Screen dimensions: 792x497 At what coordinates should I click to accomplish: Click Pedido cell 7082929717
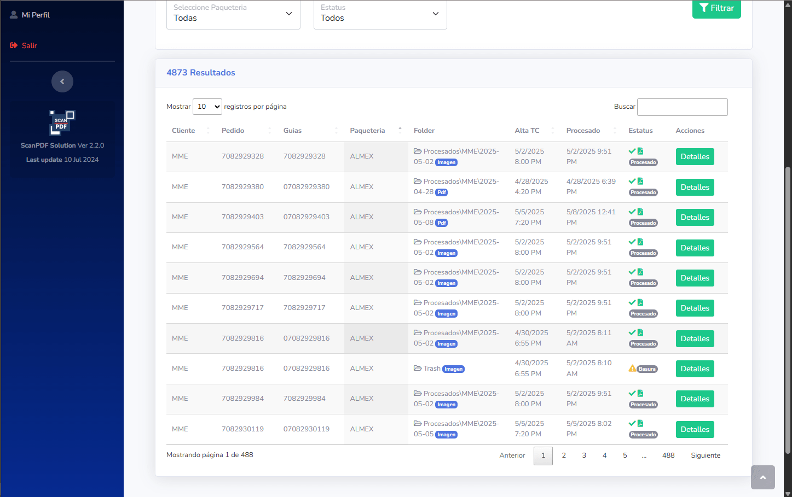[x=242, y=308]
